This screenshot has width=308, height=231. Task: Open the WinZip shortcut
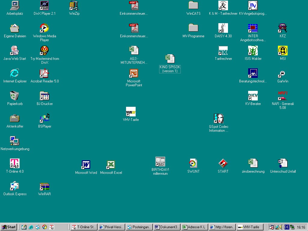pos(74,6)
